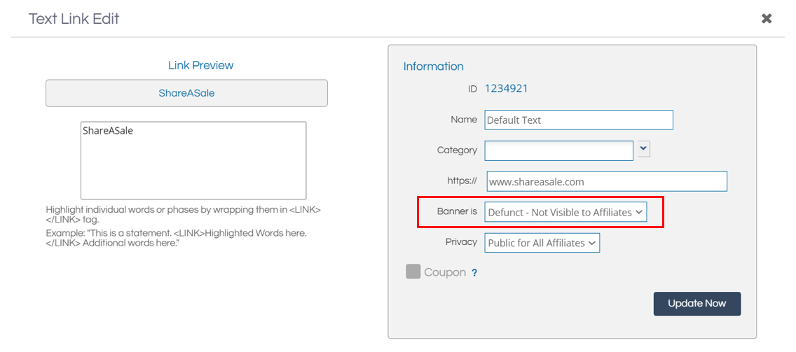Viewport: 796px width, 352px height.
Task: Click the ID label
Action: coord(472,89)
